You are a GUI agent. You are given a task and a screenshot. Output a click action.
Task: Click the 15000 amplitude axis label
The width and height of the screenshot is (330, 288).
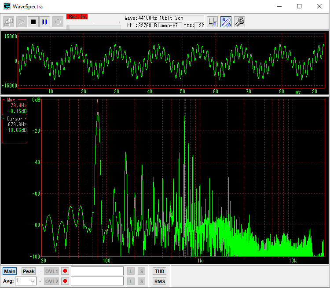coord(11,36)
